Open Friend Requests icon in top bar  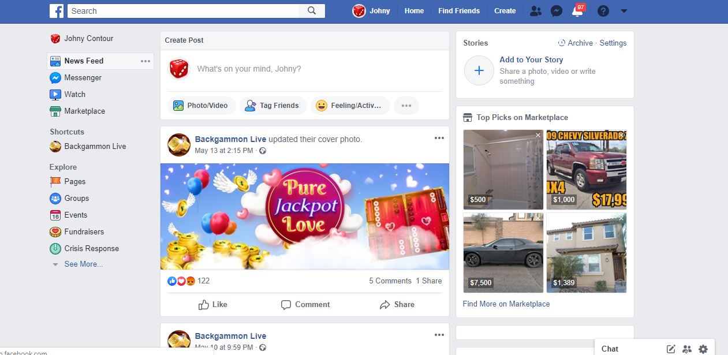click(x=536, y=11)
